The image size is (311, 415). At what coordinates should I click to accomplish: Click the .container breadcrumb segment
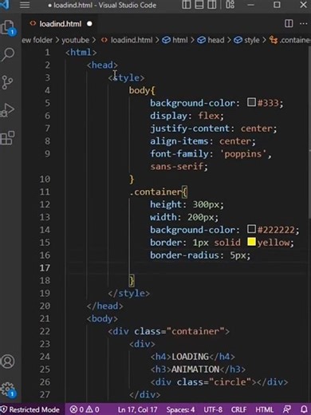click(289, 40)
